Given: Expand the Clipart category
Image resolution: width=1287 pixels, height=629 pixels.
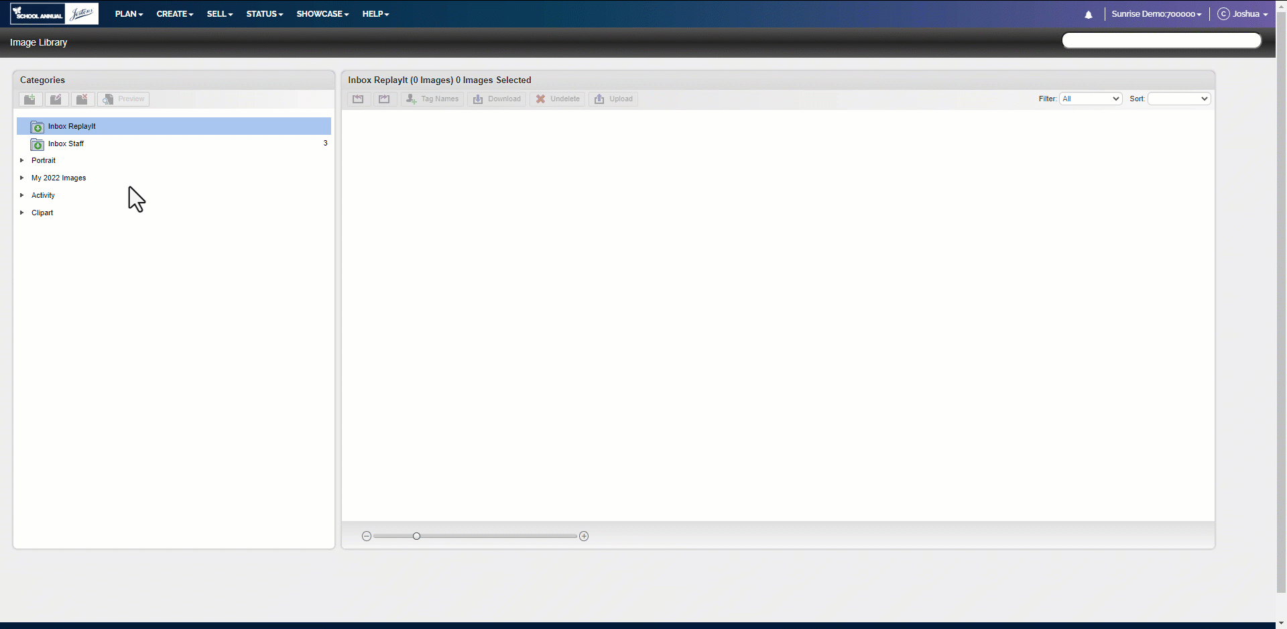Looking at the screenshot, I should pyautogui.click(x=22, y=213).
